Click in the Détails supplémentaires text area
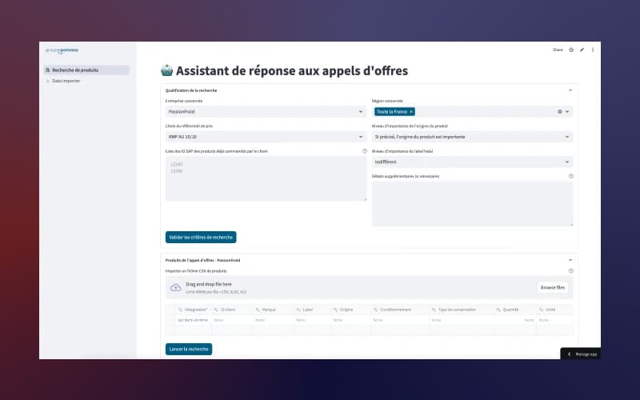This screenshot has width=640, height=400. [x=472, y=203]
